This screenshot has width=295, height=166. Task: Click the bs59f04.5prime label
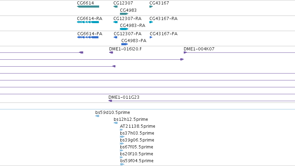(x=137, y=161)
